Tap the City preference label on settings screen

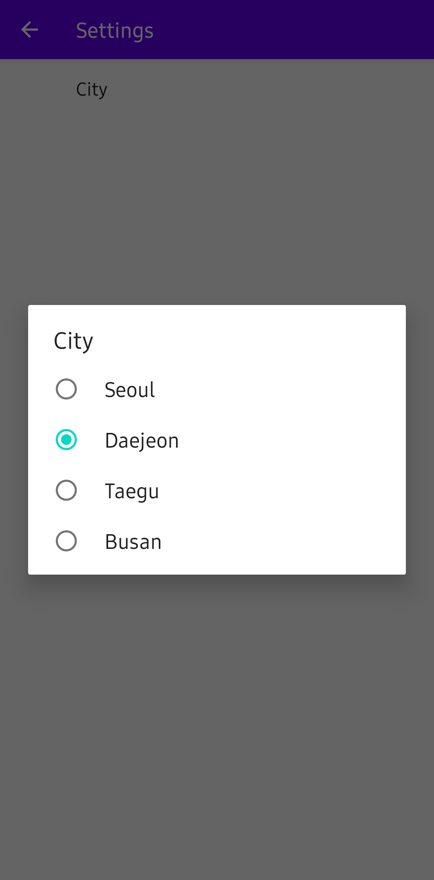[91, 89]
